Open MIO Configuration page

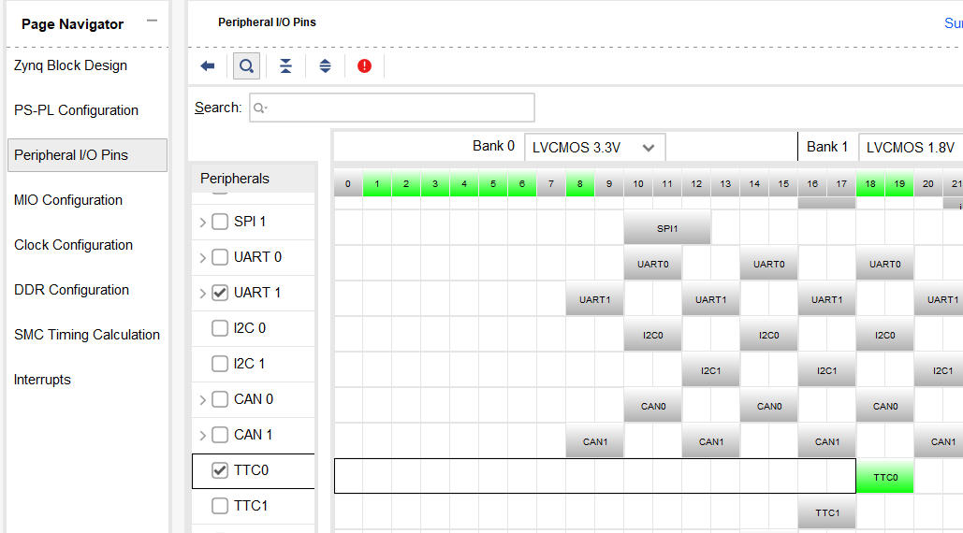(x=68, y=200)
